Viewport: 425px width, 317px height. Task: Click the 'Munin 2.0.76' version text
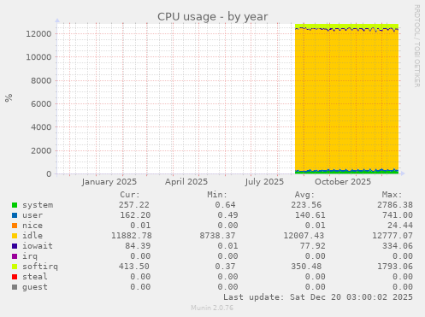(212, 308)
